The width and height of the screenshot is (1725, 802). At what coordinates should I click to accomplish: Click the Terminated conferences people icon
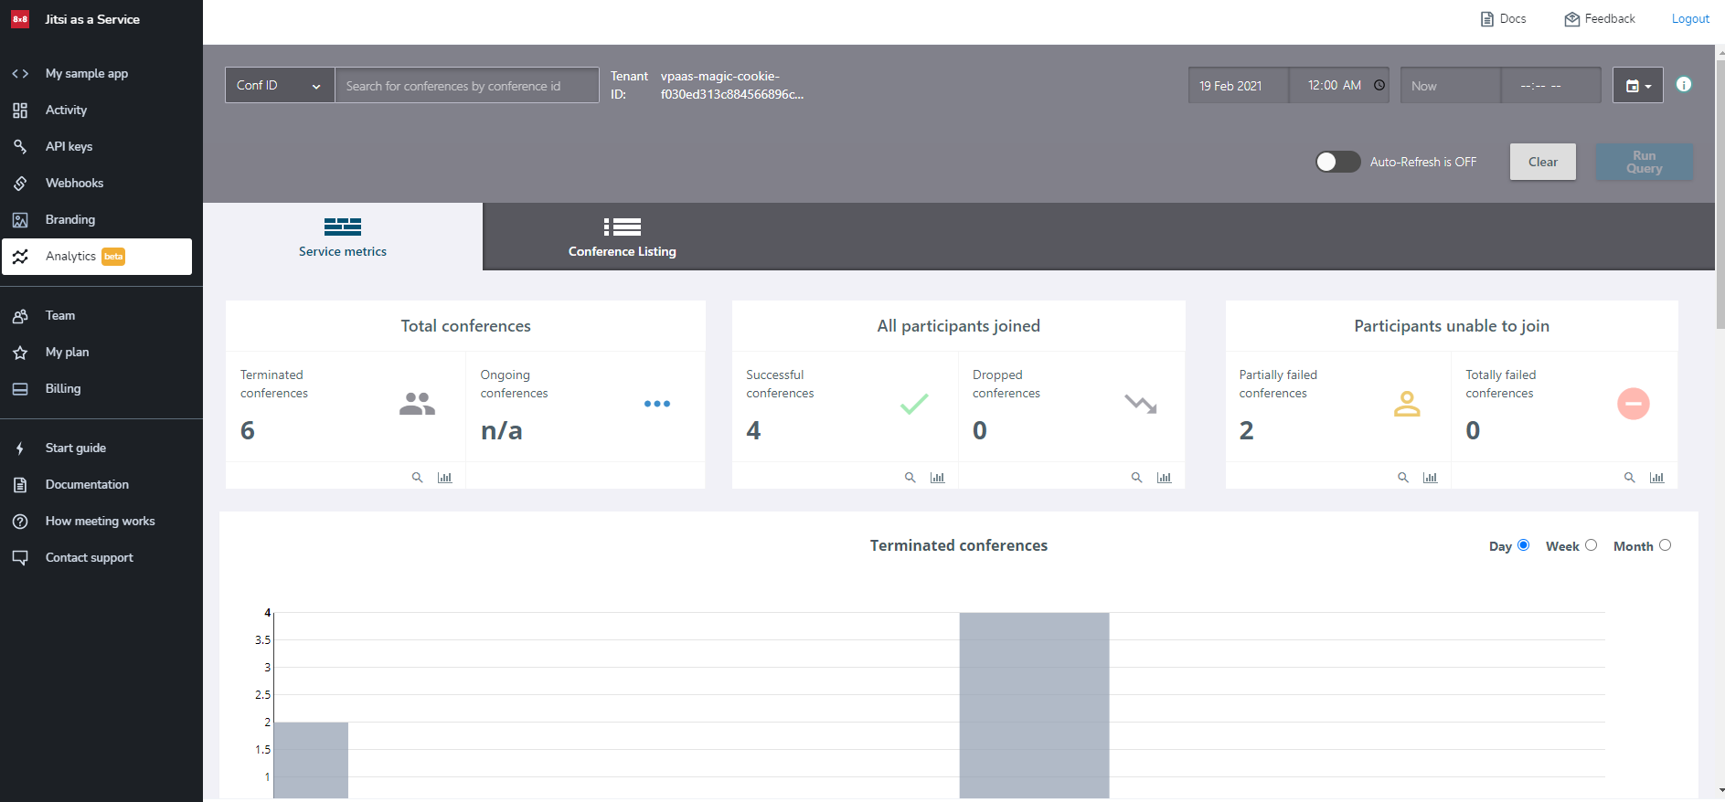click(x=417, y=404)
